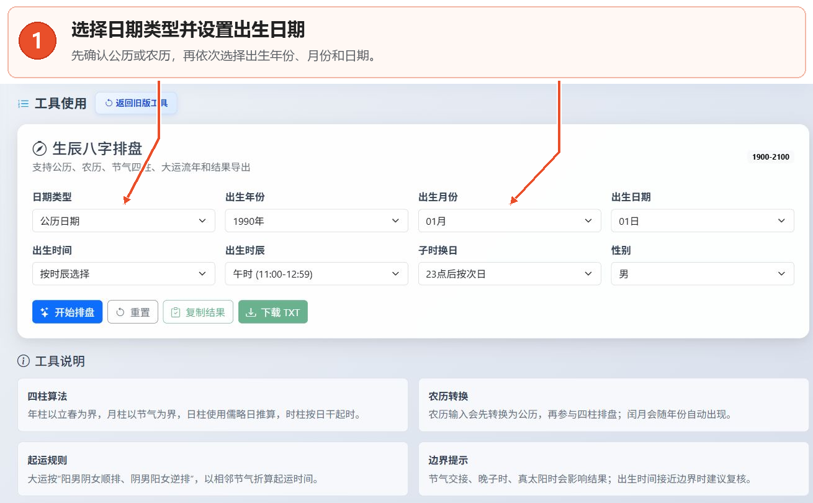Open the 子时换日 dropdown showing 23点后按次日
813x503 pixels.
click(510, 274)
